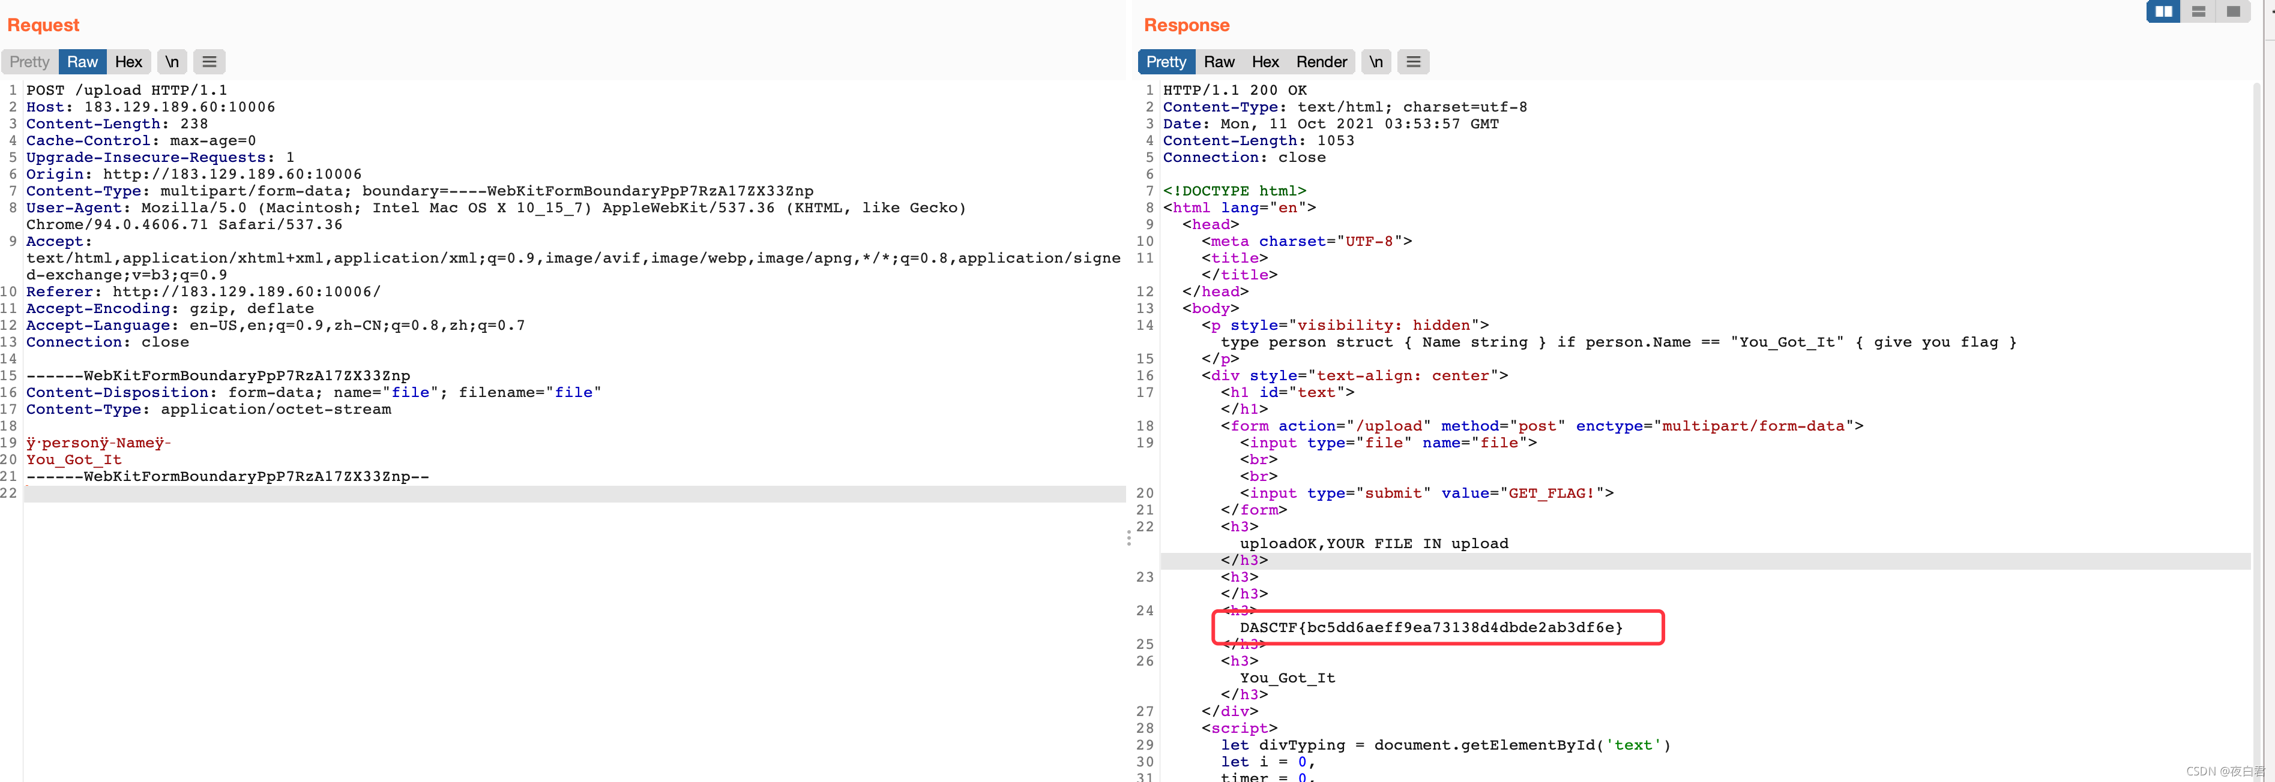Image resolution: width=2275 pixels, height=782 pixels.
Task: Click the 'POST /upload HTTP/1.1' request line
Action: pos(126,90)
